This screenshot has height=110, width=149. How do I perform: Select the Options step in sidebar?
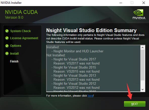coord(16,46)
